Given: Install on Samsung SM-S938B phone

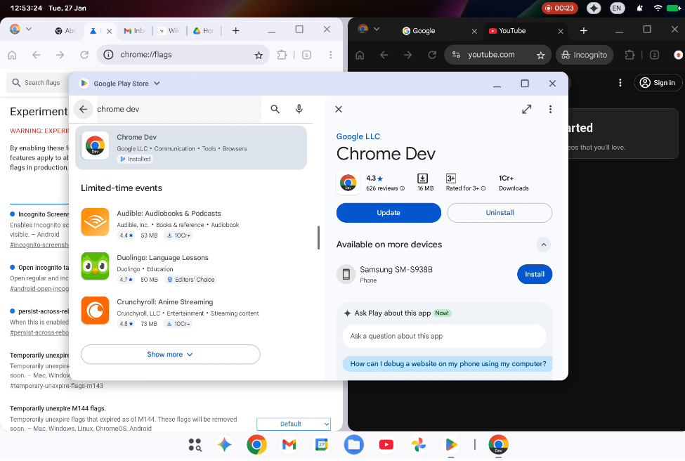Looking at the screenshot, I should click(534, 274).
